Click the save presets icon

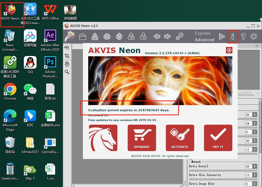tap(144, 36)
